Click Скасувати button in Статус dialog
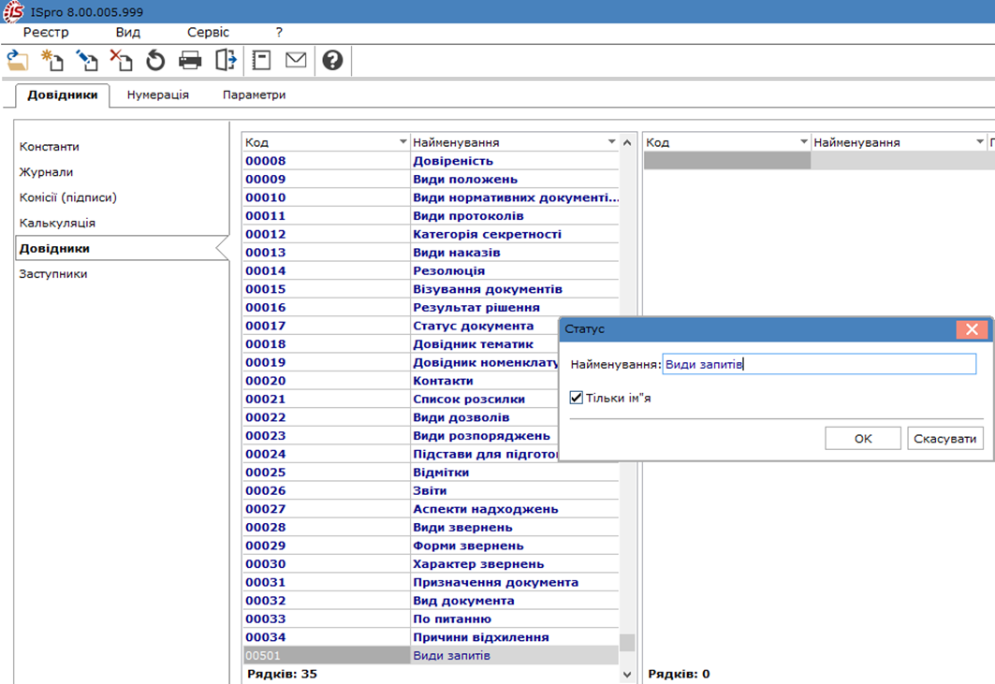Viewport: 995px width, 684px height. (944, 439)
